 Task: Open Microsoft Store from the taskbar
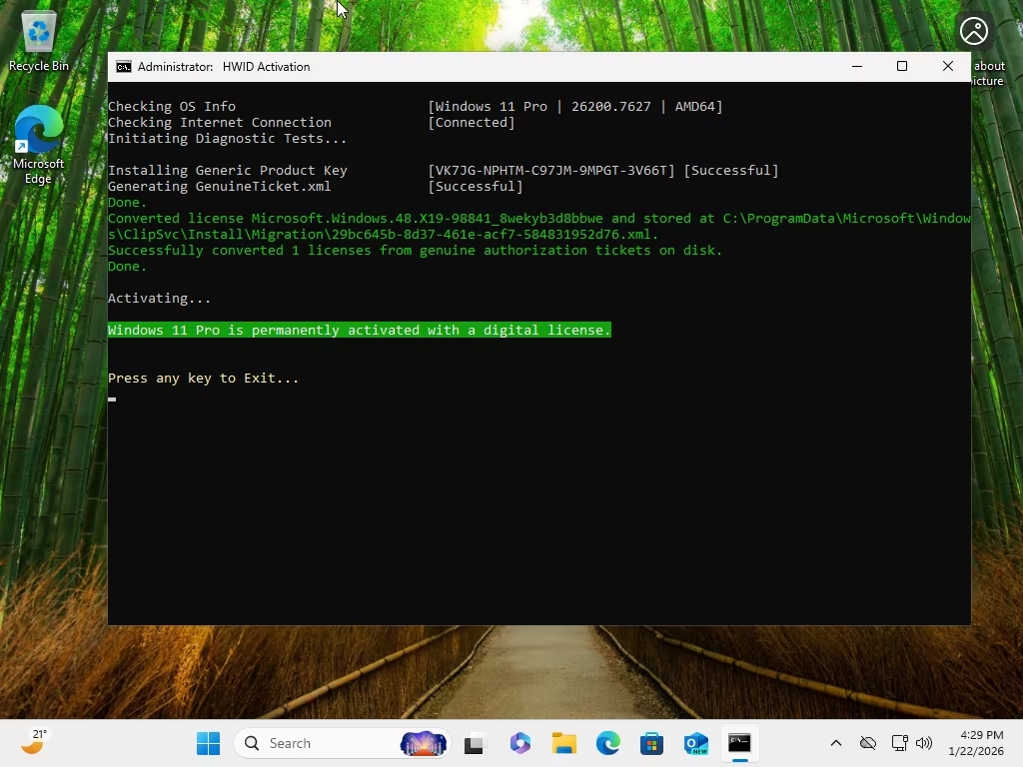point(652,743)
